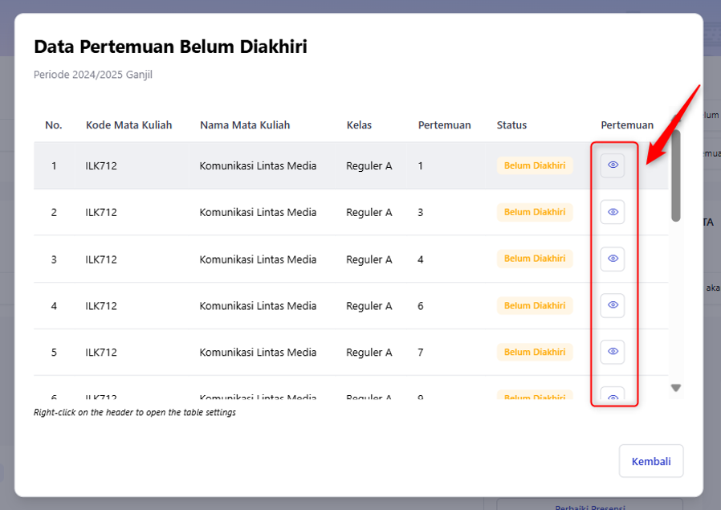Image resolution: width=721 pixels, height=510 pixels.
Task: Click the table's vertical scrollbar thumb
Action: point(675,176)
